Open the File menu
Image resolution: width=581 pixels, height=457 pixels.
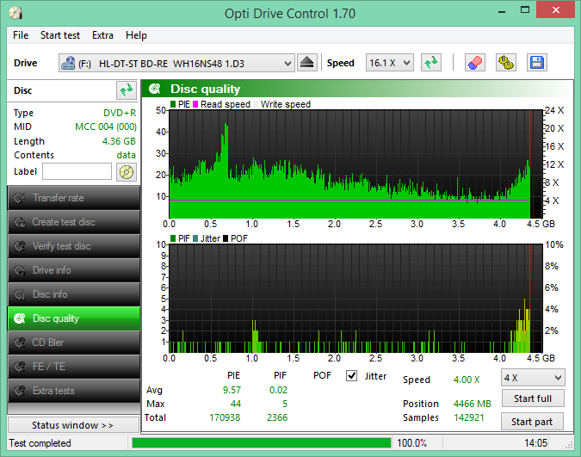[x=21, y=35]
